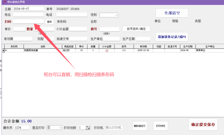Focus the 姓名 input field
This screenshot has width=224, height=135.
point(28,15)
